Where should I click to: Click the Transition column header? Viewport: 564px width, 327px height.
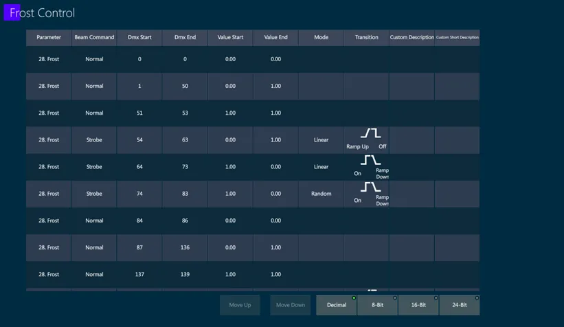pyautogui.click(x=367, y=37)
